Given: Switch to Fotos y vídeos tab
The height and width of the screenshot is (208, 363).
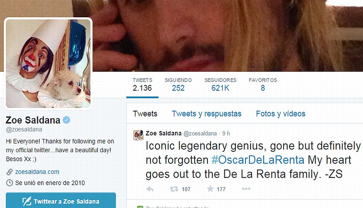Looking at the screenshot, I should point(280,113).
